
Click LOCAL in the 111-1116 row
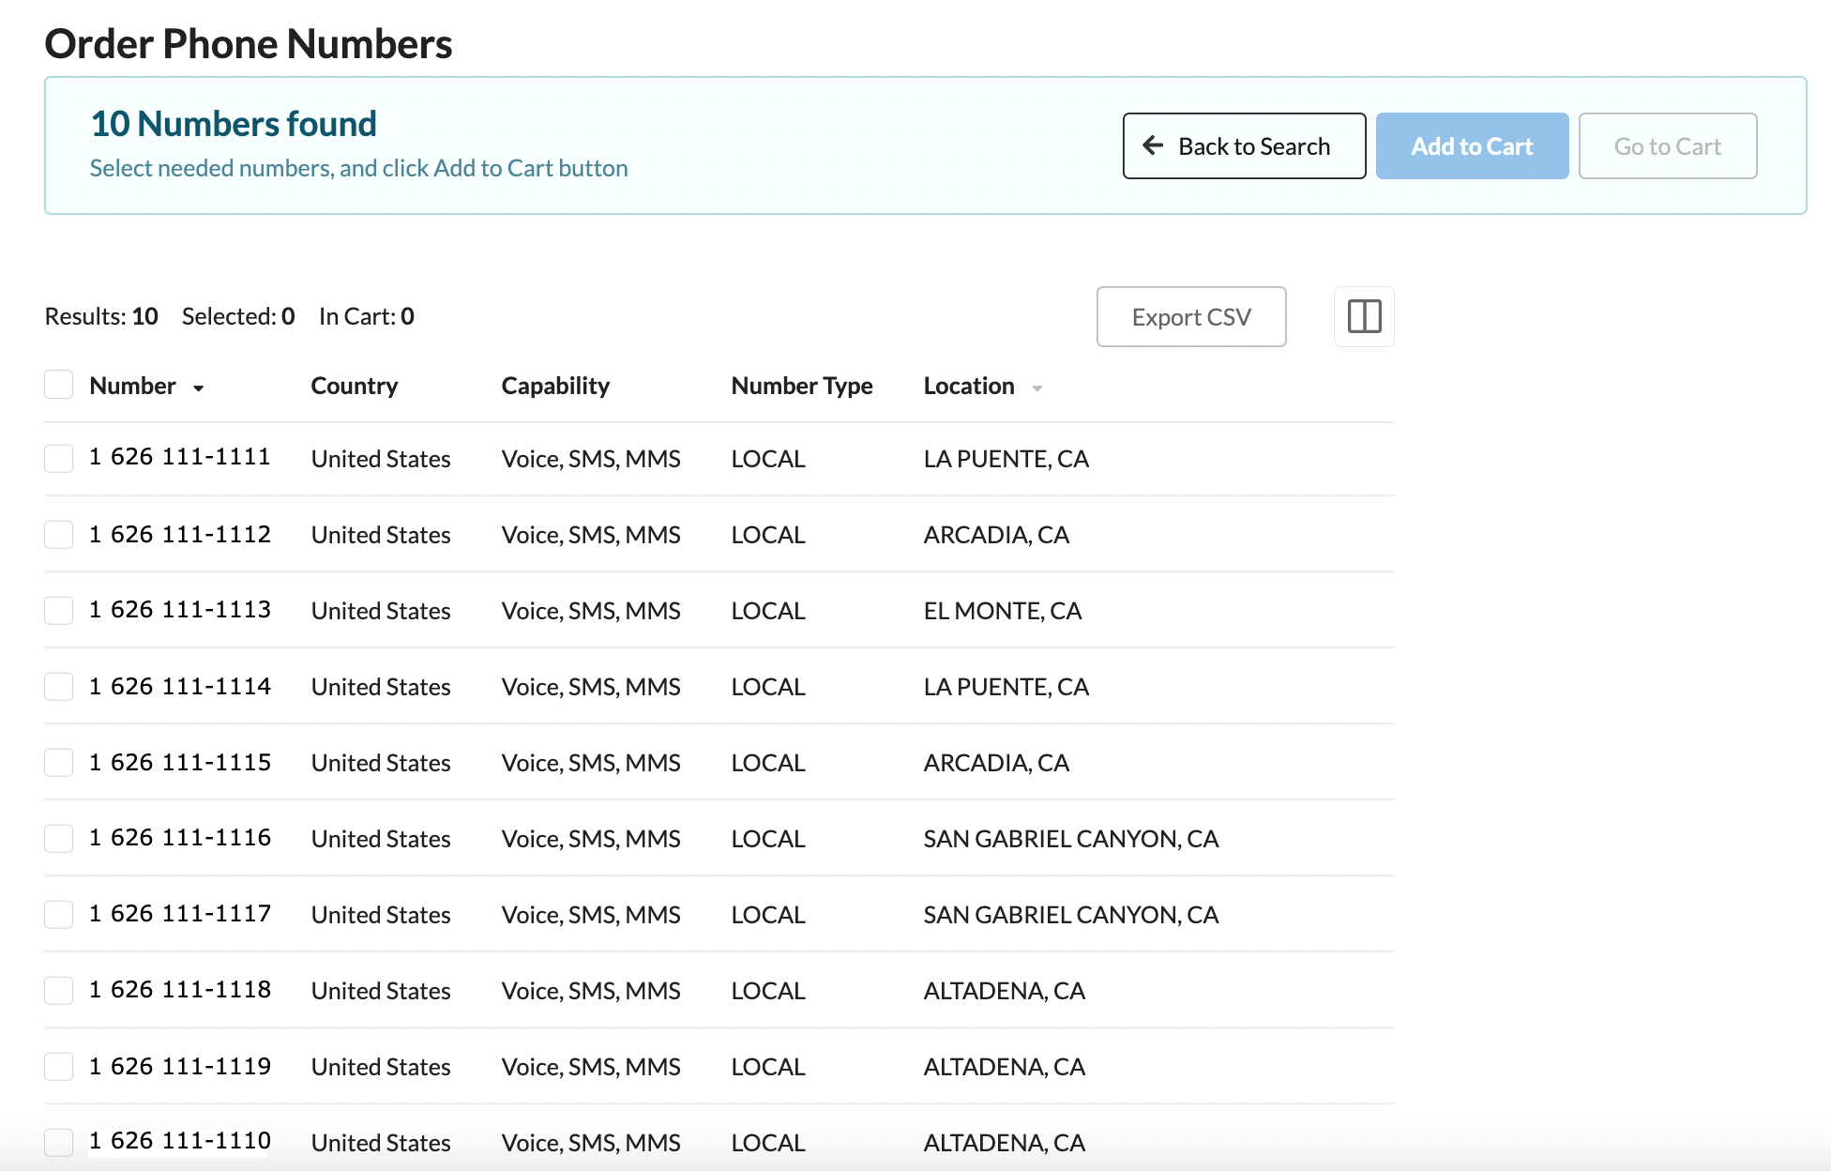point(768,839)
